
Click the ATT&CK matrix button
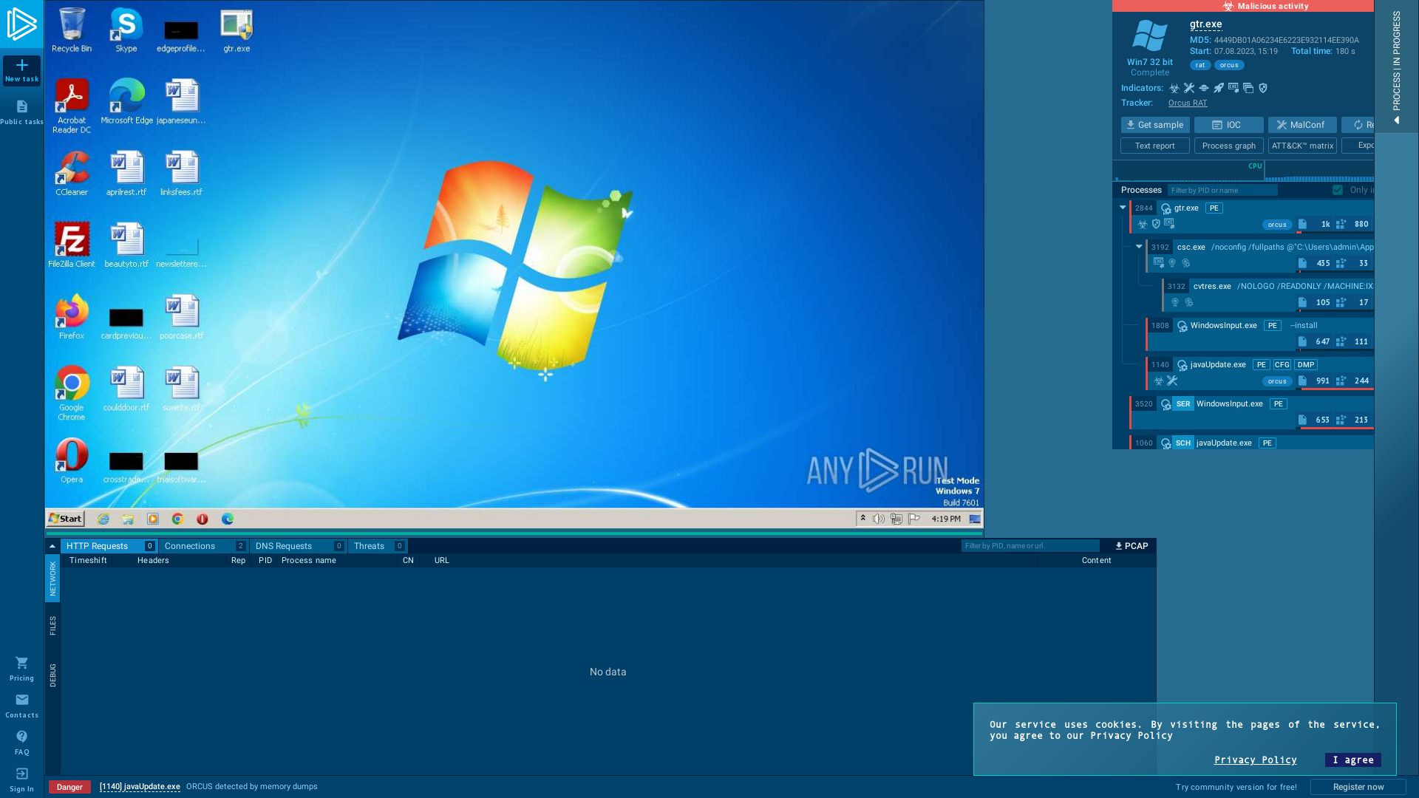point(1302,145)
